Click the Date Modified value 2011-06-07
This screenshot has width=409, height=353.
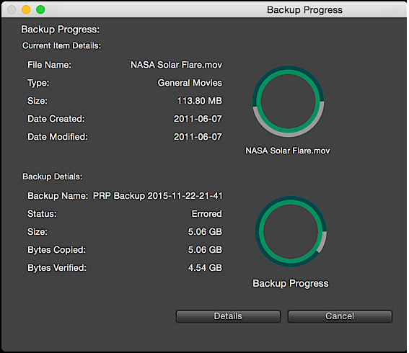pos(198,137)
